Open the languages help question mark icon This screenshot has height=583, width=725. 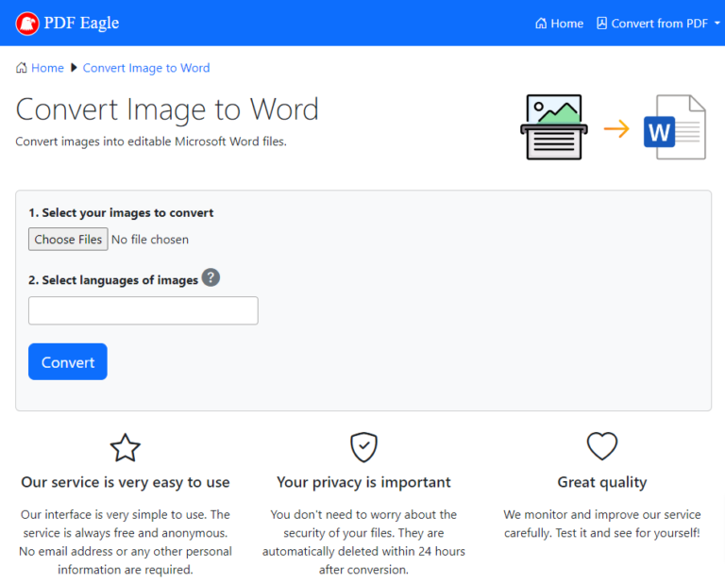pyautogui.click(x=211, y=277)
